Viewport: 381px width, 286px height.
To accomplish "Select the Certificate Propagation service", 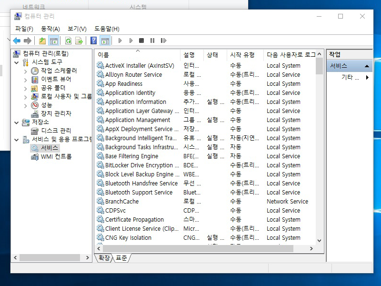I will [134, 220].
